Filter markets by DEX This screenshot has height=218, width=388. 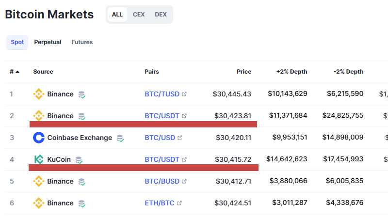point(161,15)
